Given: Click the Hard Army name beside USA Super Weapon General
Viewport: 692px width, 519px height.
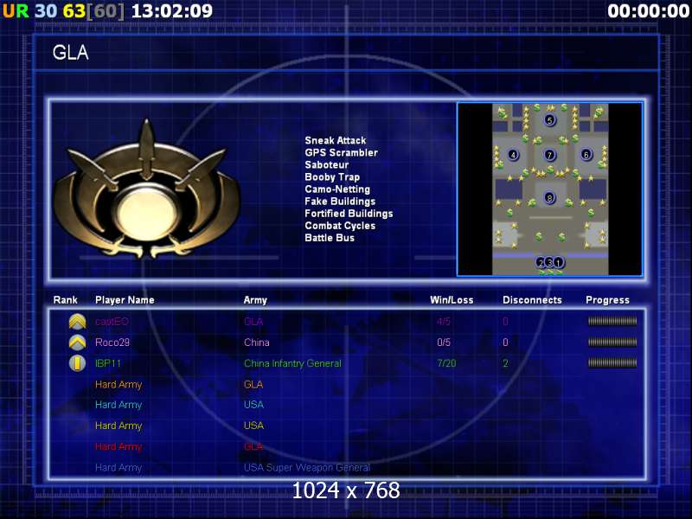Looking at the screenshot, I should (x=119, y=467).
